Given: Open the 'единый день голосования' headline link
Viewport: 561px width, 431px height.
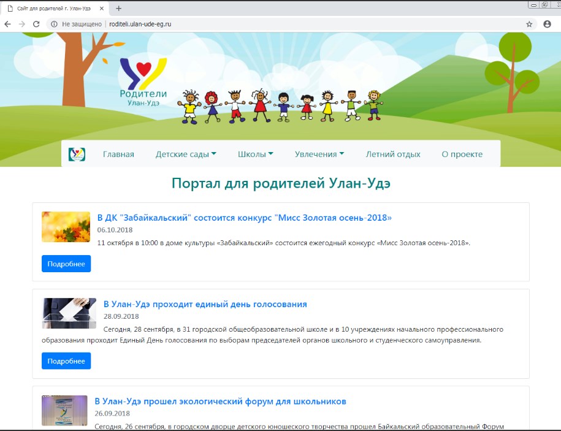Looking at the screenshot, I should click(x=205, y=304).
